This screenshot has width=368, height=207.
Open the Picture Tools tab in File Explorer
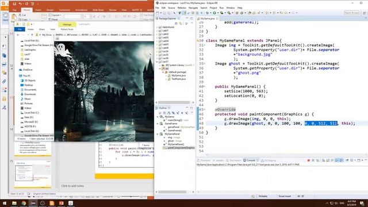(67, 29)
